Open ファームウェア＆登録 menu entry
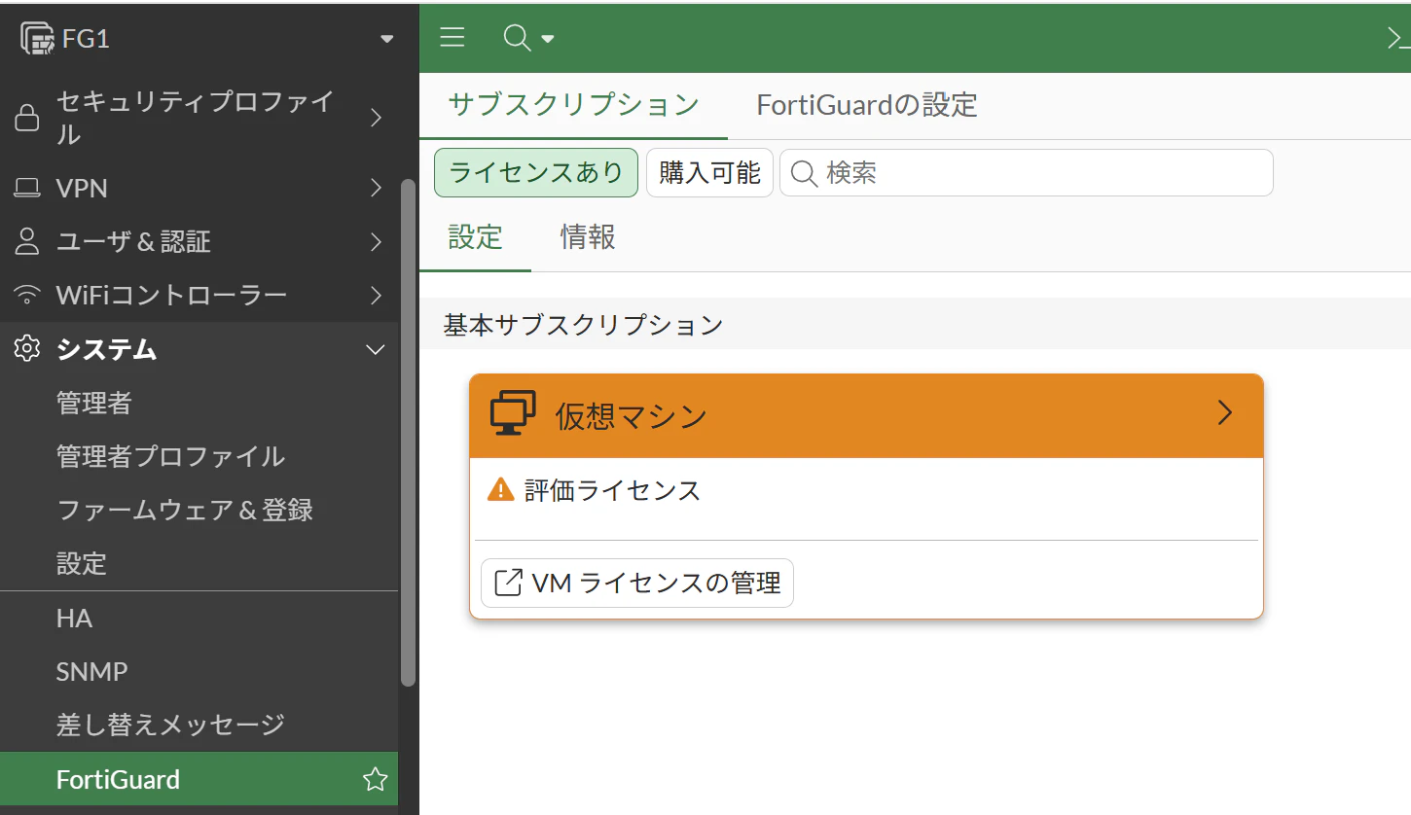Image resolution: width=1411 pixels, height=815 pixels. (185, 510)
